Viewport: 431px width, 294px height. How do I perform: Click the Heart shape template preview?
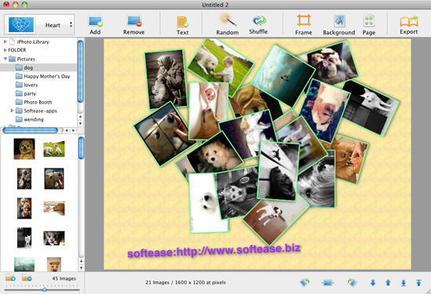tap(21, 24)
